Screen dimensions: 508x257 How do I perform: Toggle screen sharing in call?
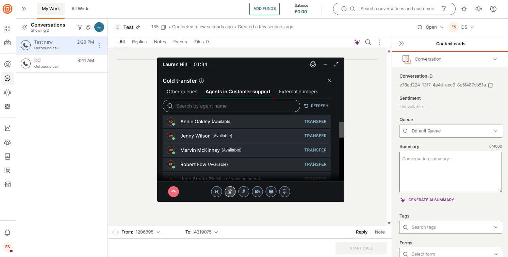(x=271, y=192)
